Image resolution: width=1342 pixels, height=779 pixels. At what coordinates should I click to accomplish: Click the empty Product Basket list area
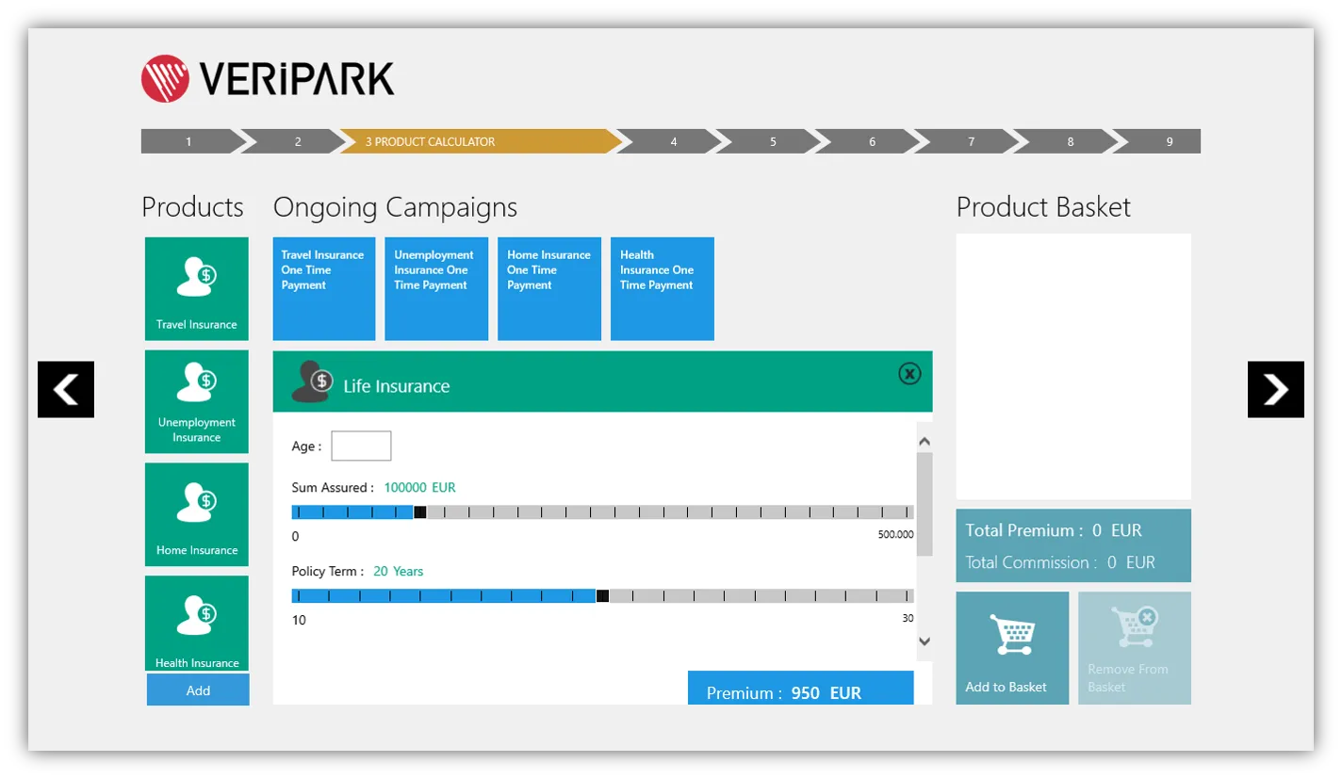point(1073,366)
